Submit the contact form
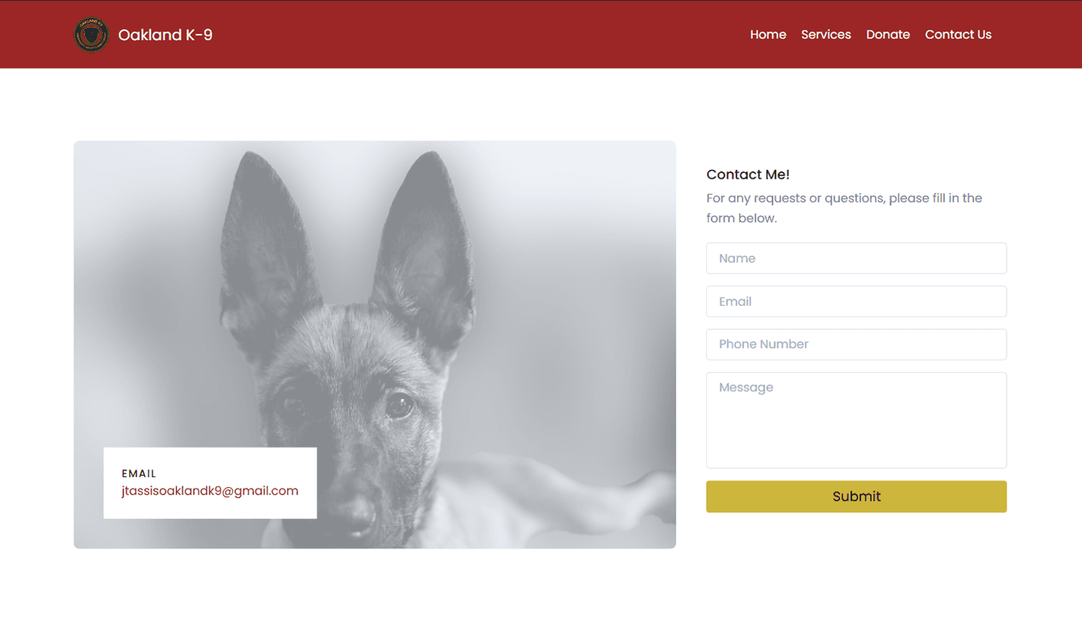Screen dimensions: 1082x620 coord(857,497)
